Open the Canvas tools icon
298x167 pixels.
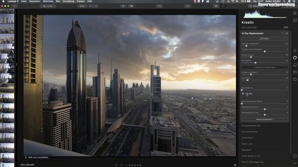point(295,20)
